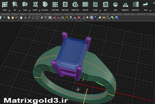Image resolution: width=155 pixels, height=104 pixels.
Task: Click the Object Properties color wheel icon
Action: pos(83,18)
